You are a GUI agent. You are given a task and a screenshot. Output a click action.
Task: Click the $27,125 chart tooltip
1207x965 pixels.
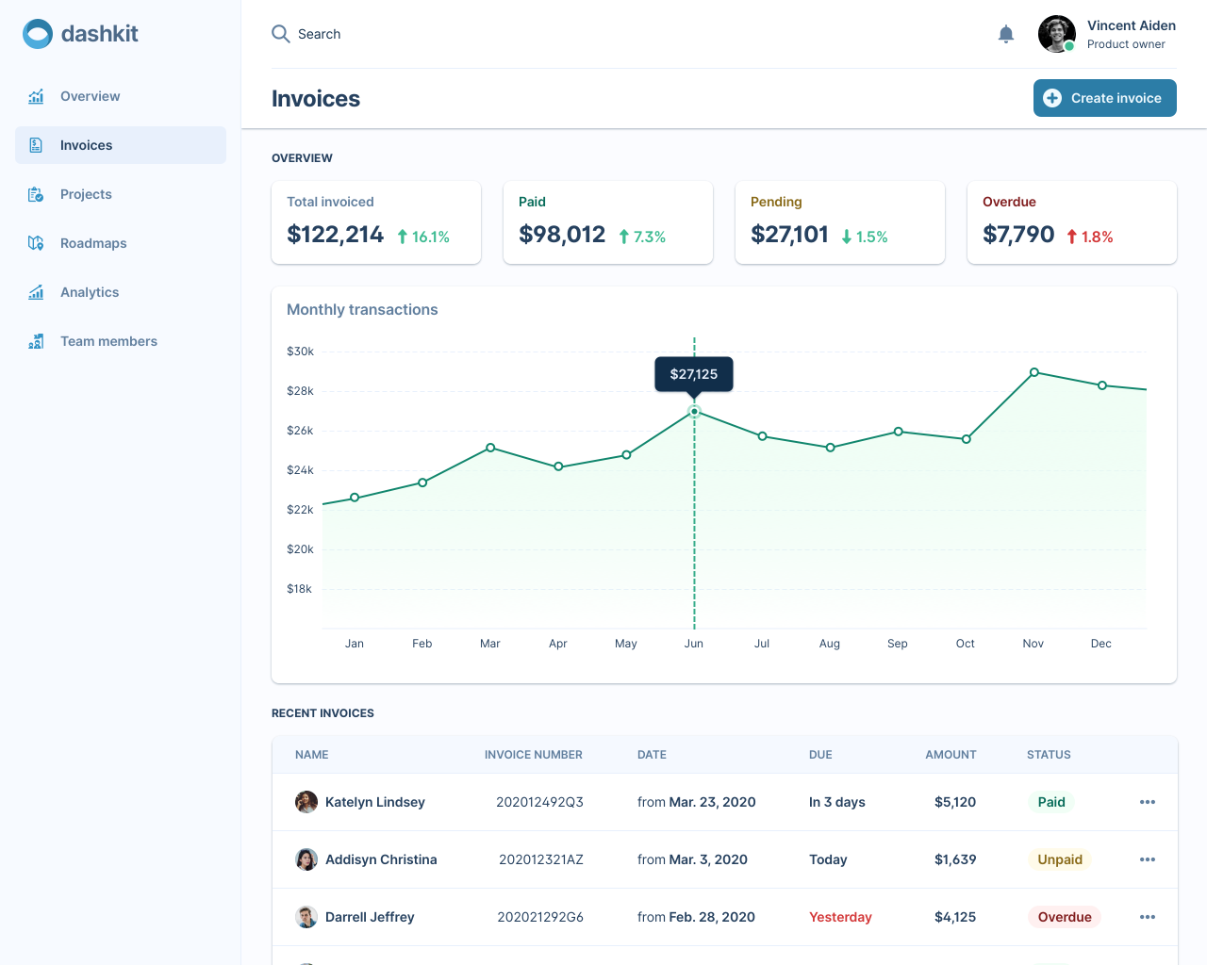694,374
